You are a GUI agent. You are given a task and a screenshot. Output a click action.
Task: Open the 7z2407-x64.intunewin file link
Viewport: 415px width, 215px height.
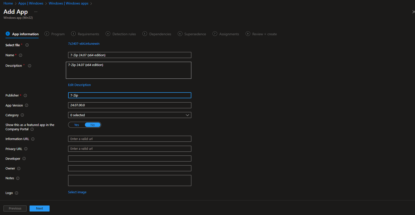[84, 44]
